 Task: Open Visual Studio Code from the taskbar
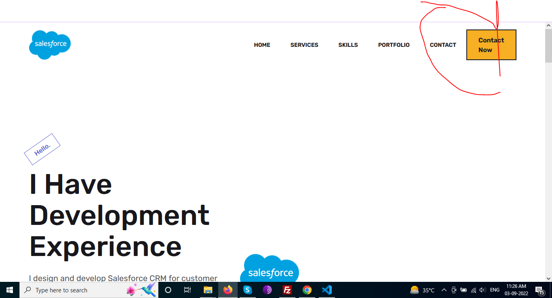(327, 290)
